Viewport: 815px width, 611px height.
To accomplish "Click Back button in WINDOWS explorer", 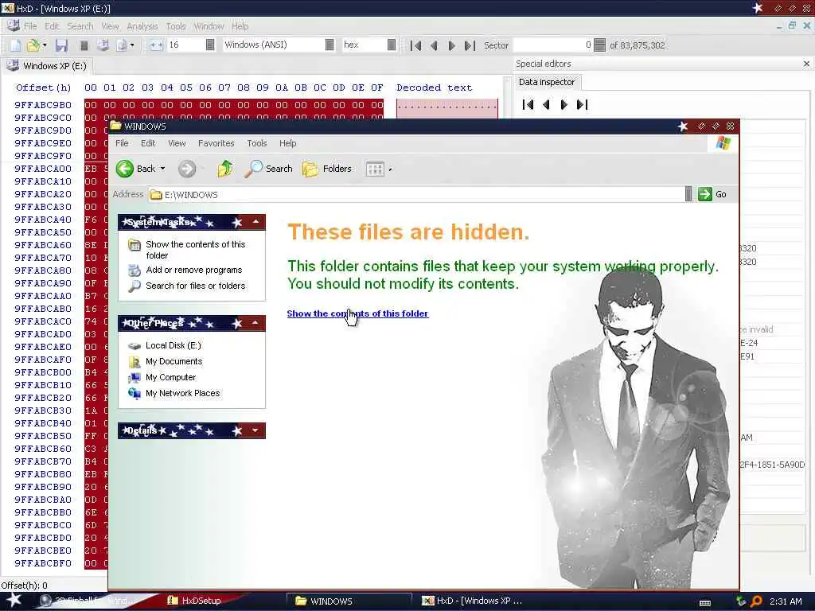I will coord(135,169).
